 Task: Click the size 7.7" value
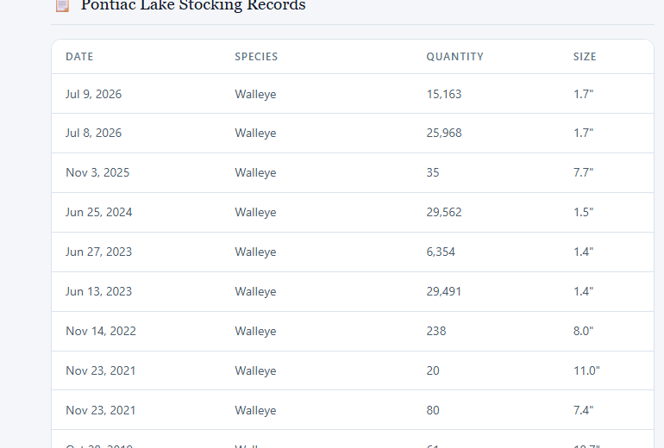pos(584,172)
